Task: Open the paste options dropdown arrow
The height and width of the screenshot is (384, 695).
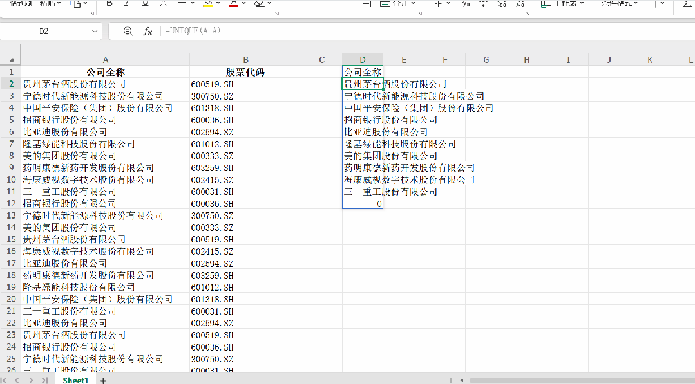Action: (x=59, y=3)
